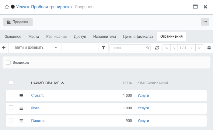Open the Crossfit link

(37, 95)
